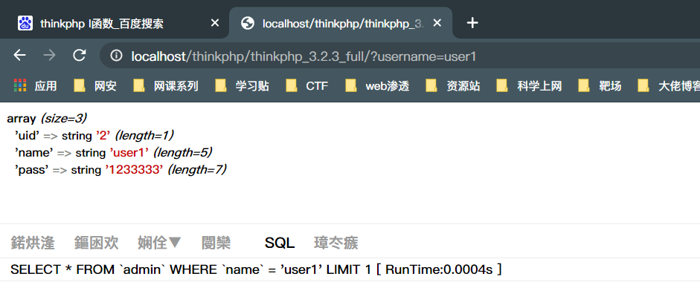Click the SELECT * FROM admin query line
The width and height of the screenshot is (700, 308).
click(x=256, y=269)
